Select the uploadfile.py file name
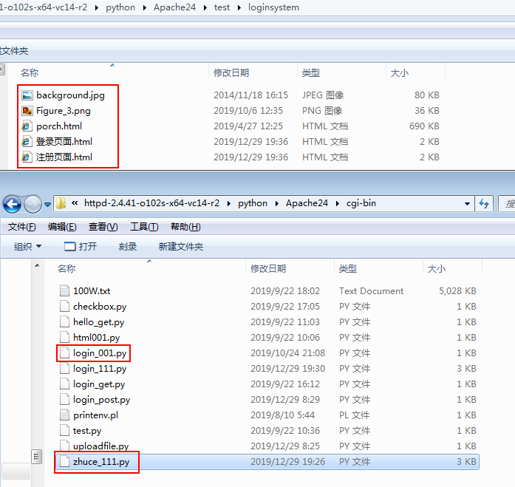The height and width of the screenshot is (487, 515). 100,446
